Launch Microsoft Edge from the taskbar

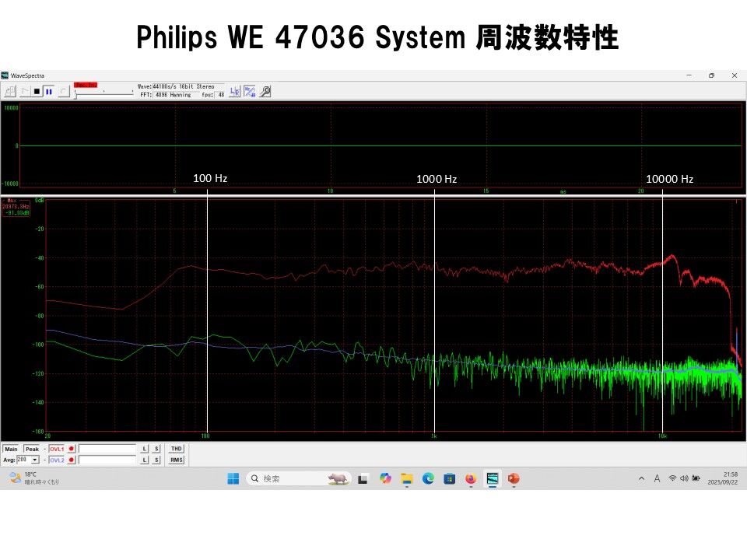pyautogui.click(x=428, y=479)
